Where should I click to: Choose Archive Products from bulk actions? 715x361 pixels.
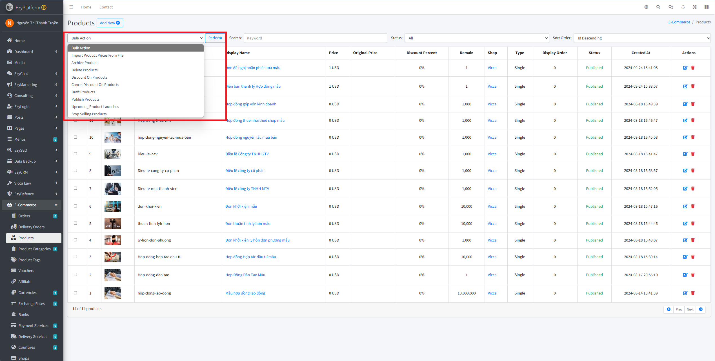[x=85, y=63]
